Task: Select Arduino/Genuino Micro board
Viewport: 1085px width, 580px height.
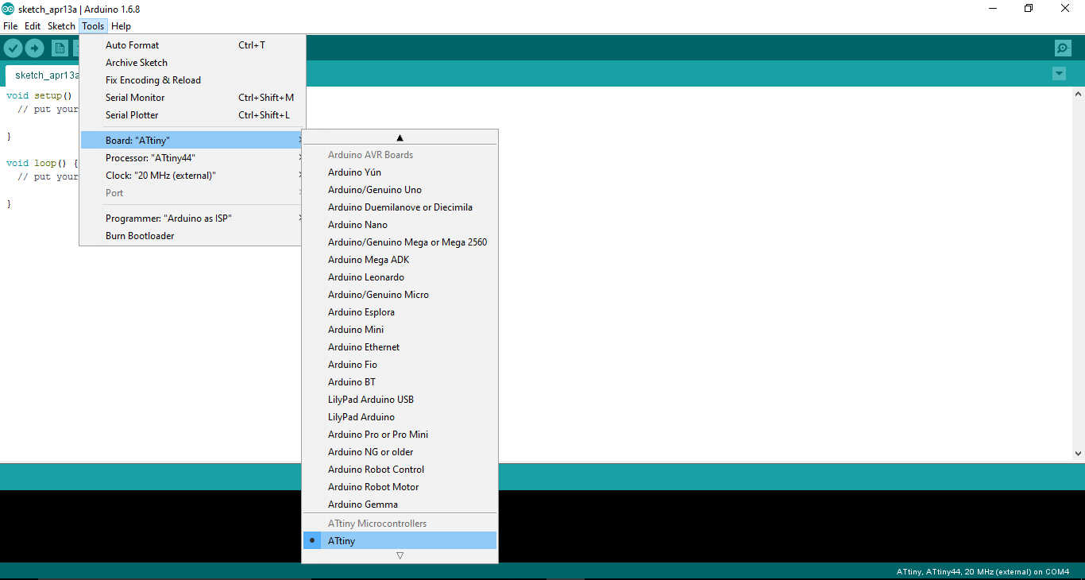Action: pyautogui.click(x=400, y=295)
